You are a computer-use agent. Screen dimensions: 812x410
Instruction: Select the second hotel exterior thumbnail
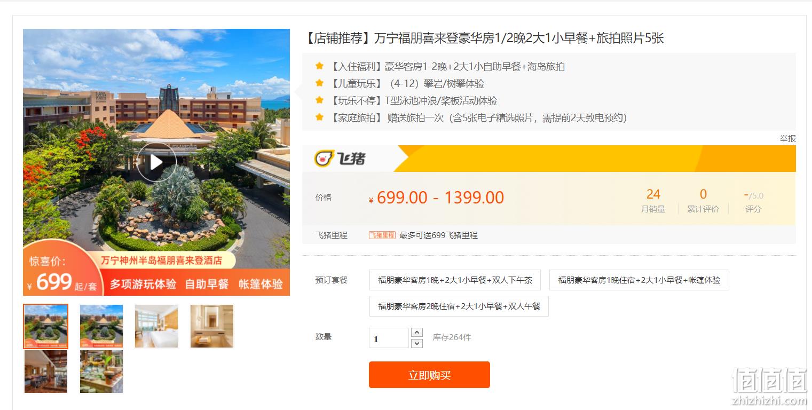click(x=101, y=326)
